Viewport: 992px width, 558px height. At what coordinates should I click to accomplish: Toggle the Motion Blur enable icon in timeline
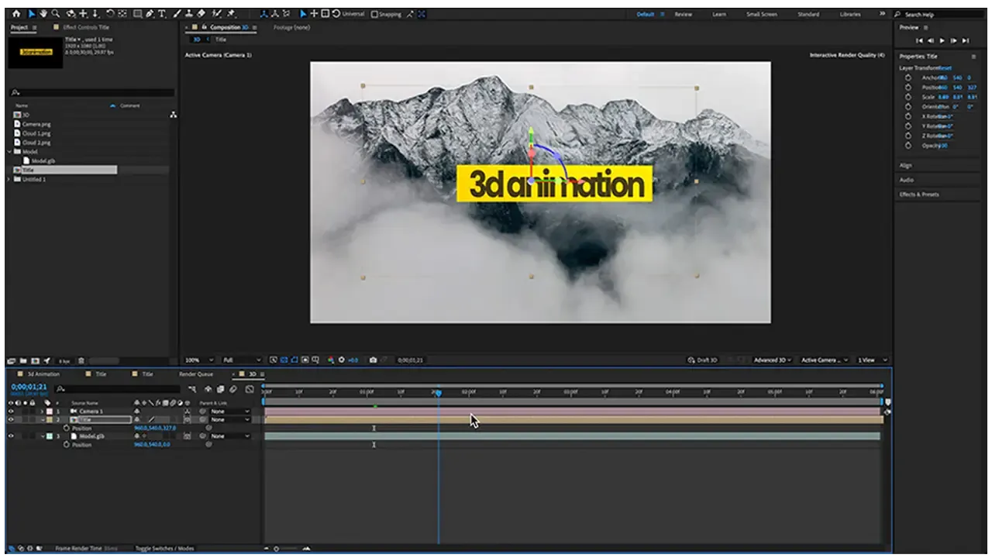[233, 388]
